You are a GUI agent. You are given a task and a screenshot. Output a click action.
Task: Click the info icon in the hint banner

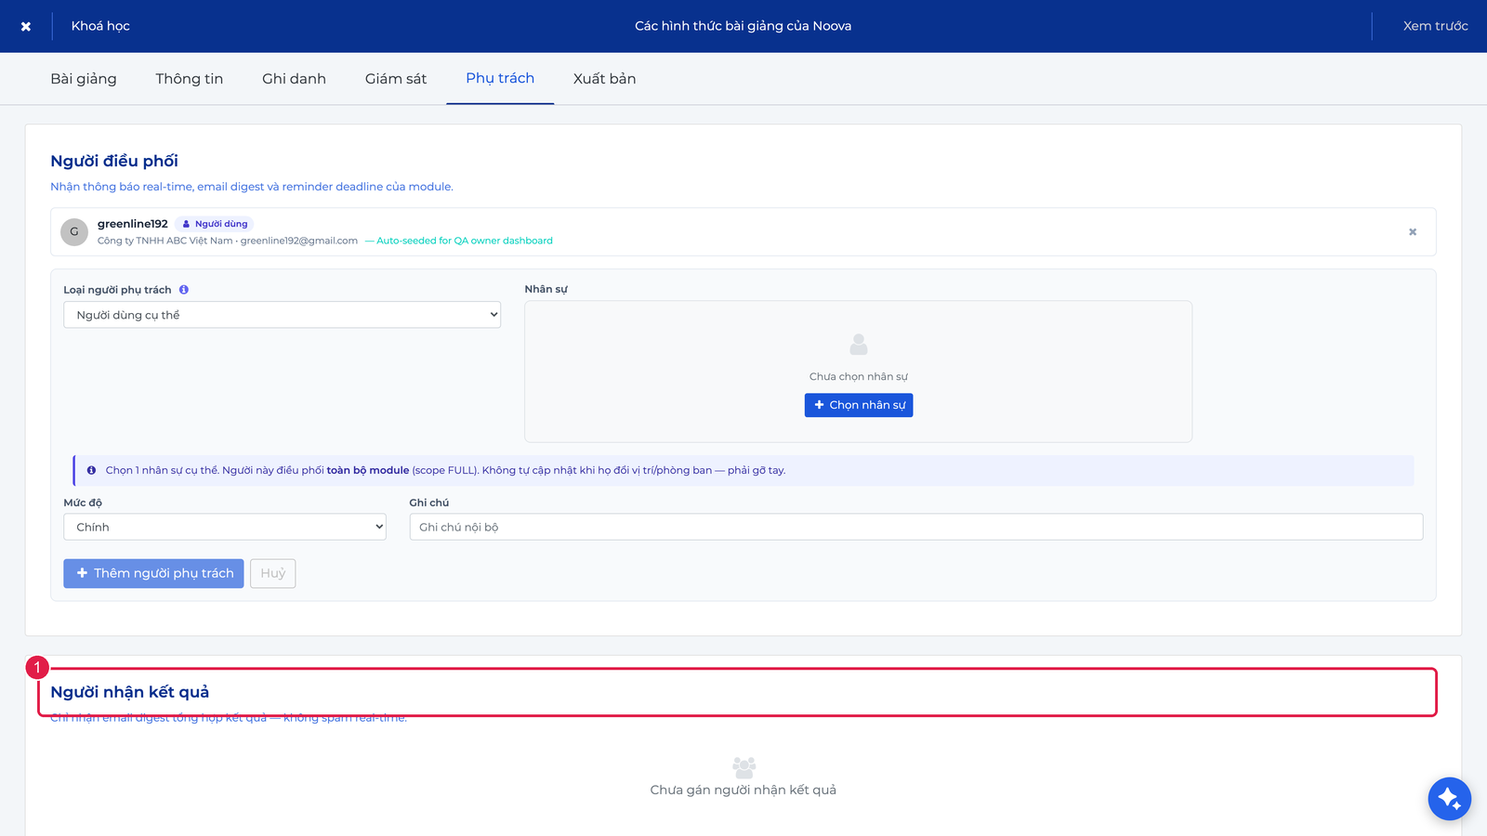(x=91, y=470)
